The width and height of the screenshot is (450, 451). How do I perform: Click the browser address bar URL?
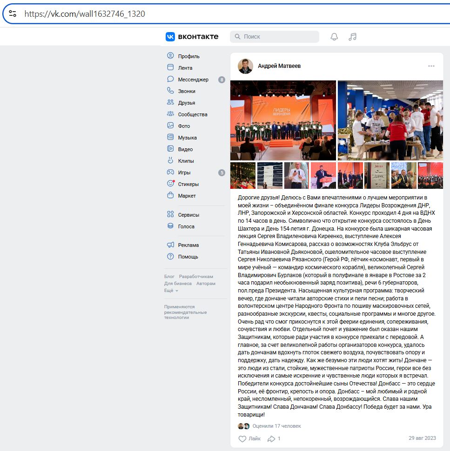(85, 14)
